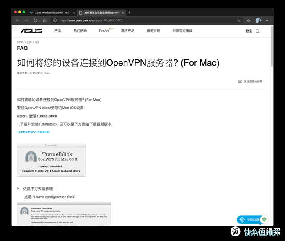This screenshot has height=241, width=285.
Task: Click the FAQ heading text
Action: point(22,48)
